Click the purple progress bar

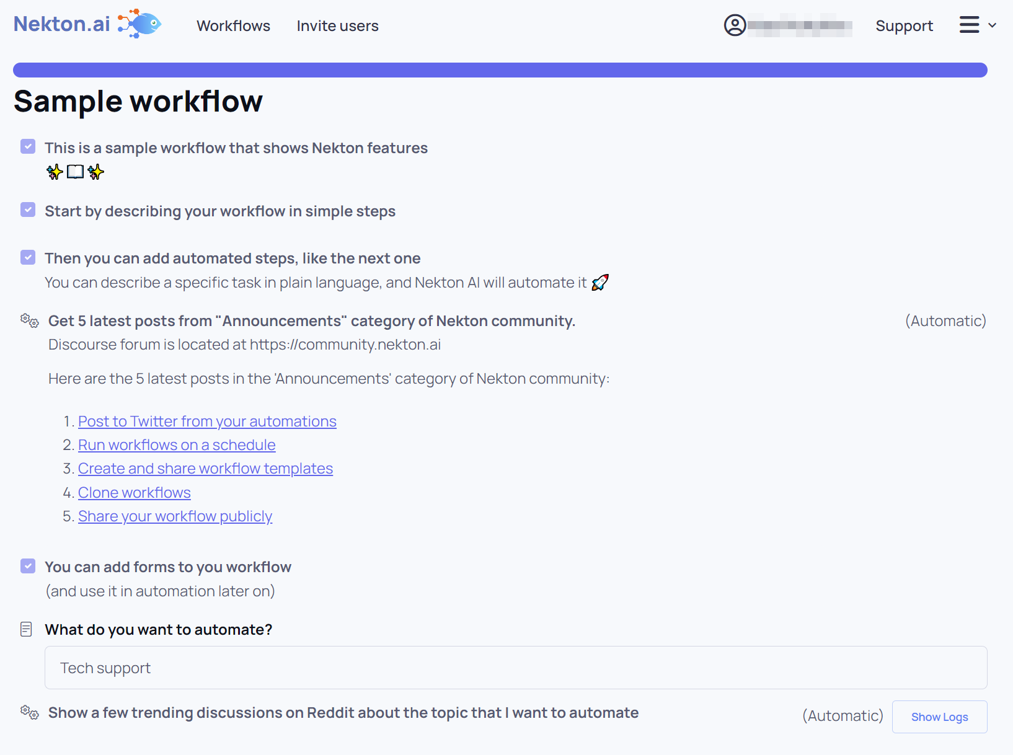(500, 70)
